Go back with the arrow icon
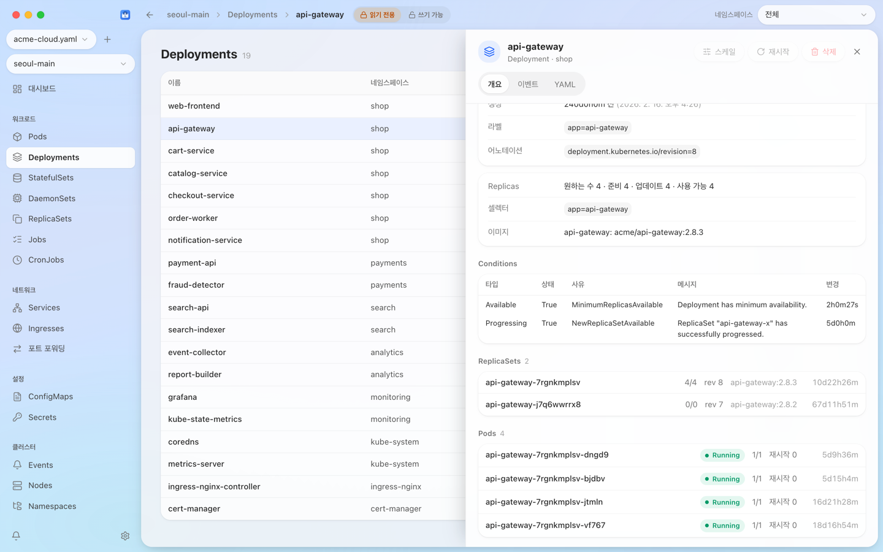This screenshot has width=883, height=552. pos(150,15)
